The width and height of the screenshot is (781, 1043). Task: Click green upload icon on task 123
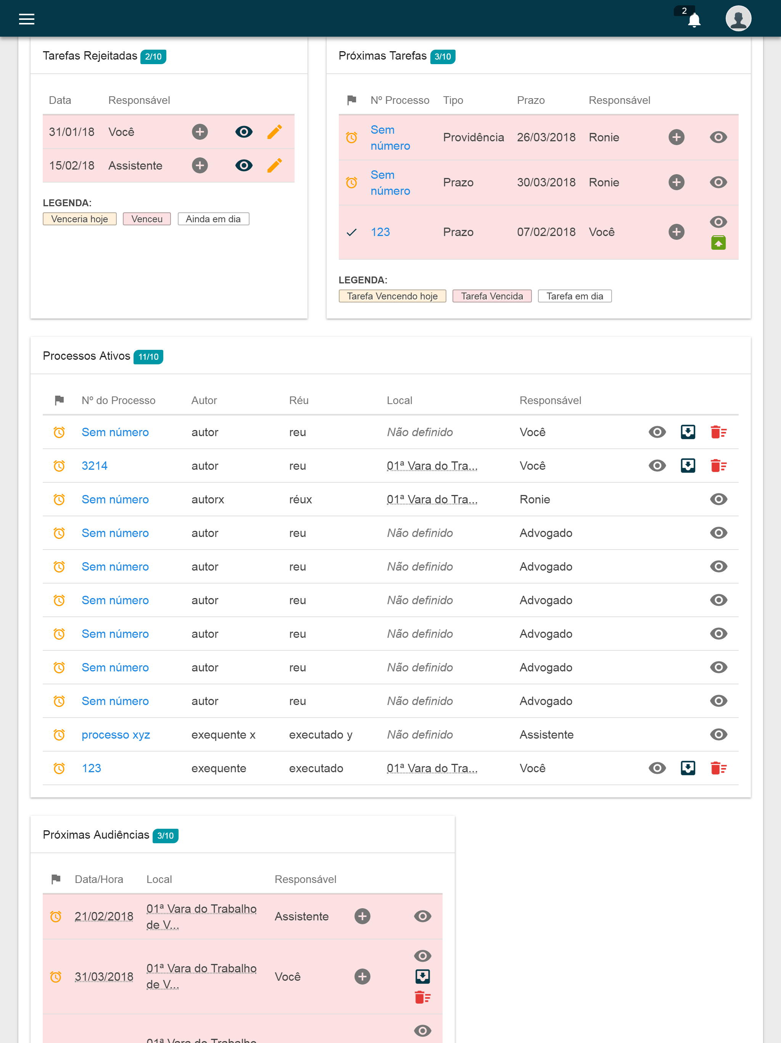click(718, 243)
